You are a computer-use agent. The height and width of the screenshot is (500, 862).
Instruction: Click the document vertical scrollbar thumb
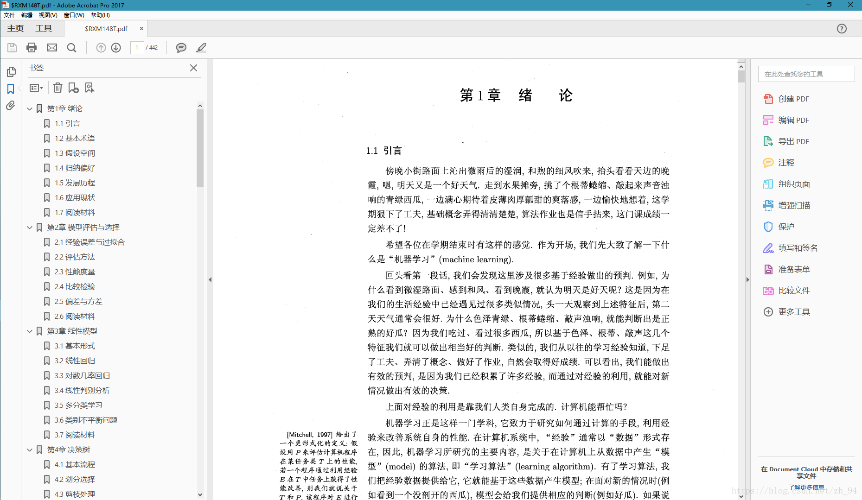click(x=741, y=76)
